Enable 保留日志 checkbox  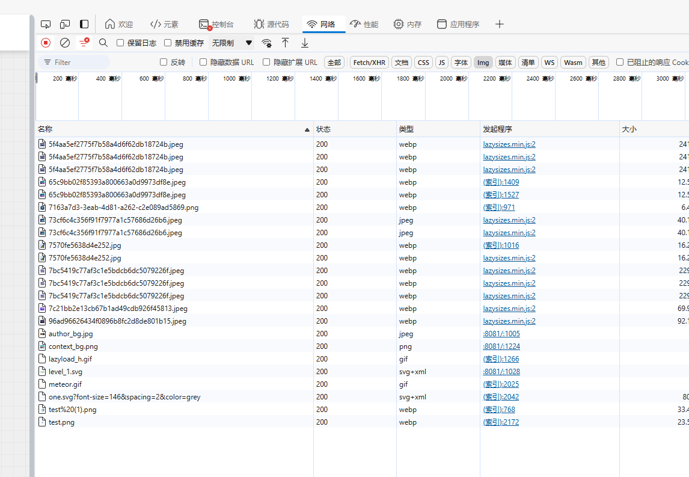(120, 43)
